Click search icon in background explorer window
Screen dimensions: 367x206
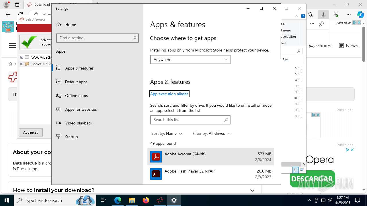click(298, 51)
